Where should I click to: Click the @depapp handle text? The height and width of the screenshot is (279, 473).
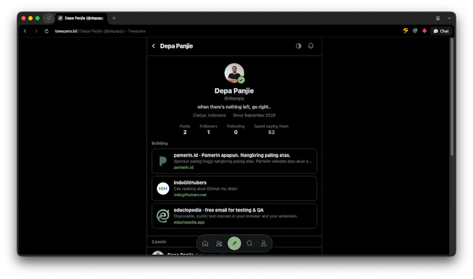(234, 98)
